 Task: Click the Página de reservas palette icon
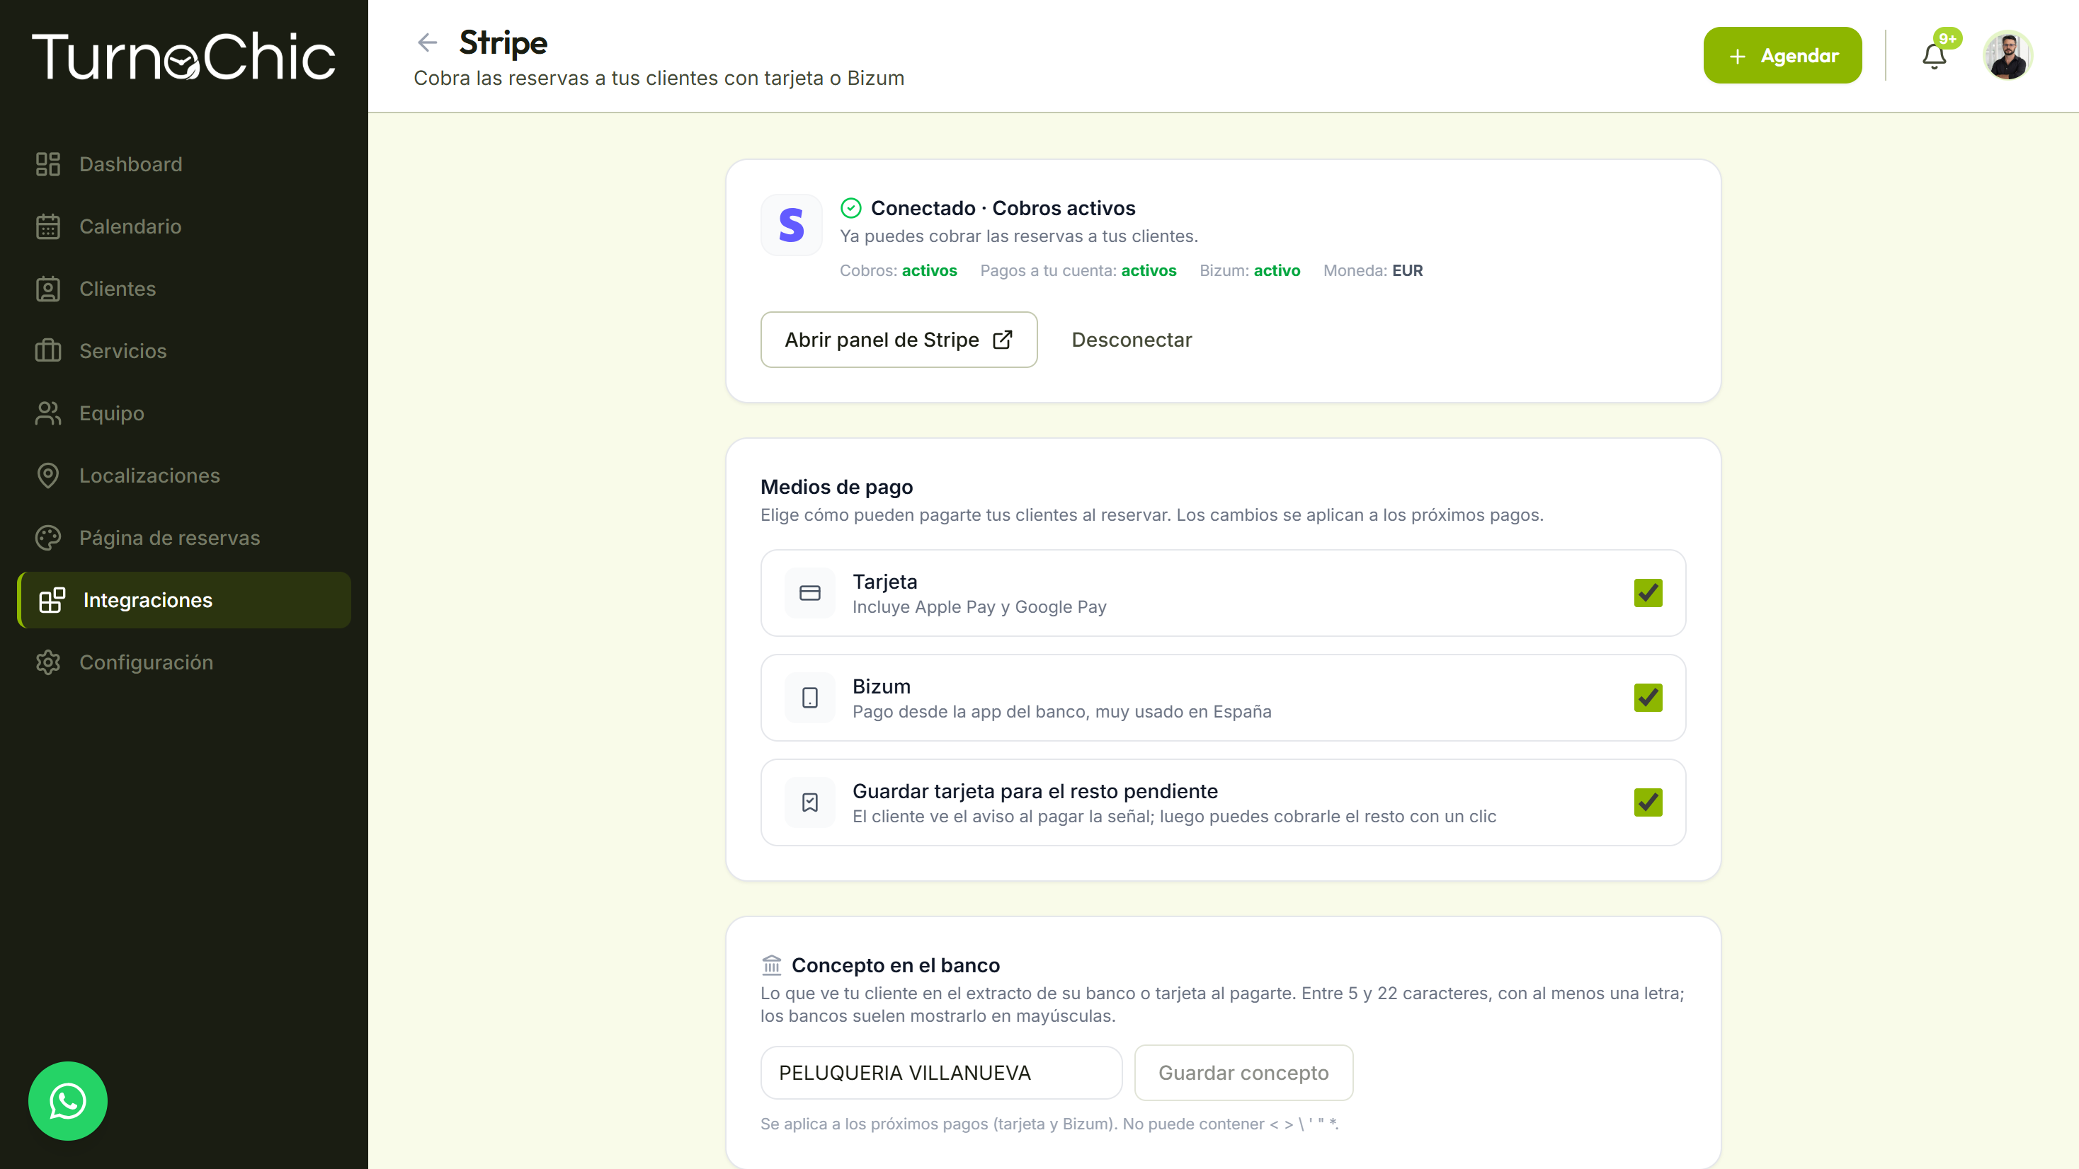click(48, 538)
